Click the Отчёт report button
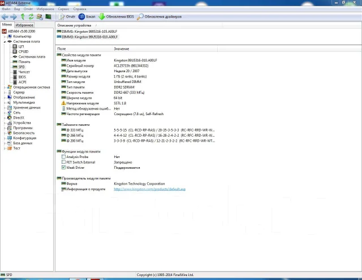This screenshot has width=362, height=280. coord(67,16)
